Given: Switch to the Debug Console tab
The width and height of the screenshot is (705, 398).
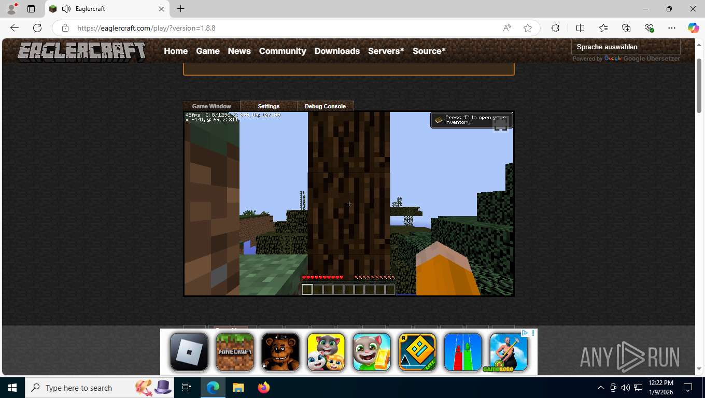Looking at the screenshot, I should [325, 106].
